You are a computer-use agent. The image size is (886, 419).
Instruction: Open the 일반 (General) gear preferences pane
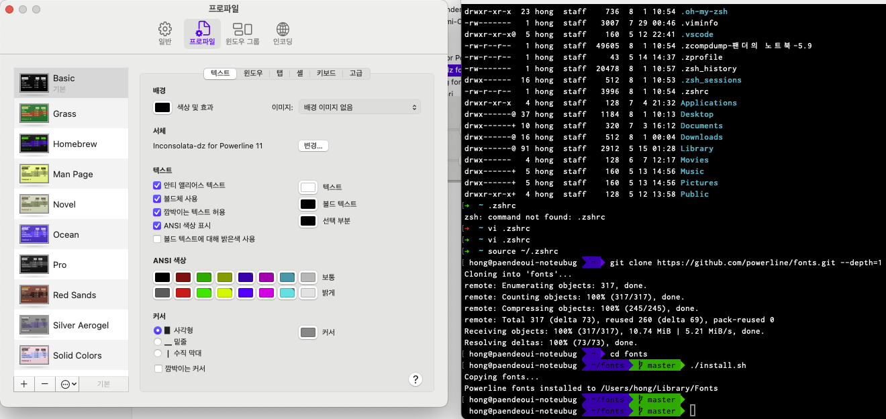tap(164, 34)
